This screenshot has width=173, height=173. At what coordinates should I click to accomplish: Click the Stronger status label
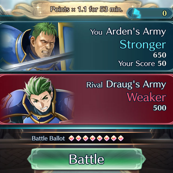tap(143, 45)
